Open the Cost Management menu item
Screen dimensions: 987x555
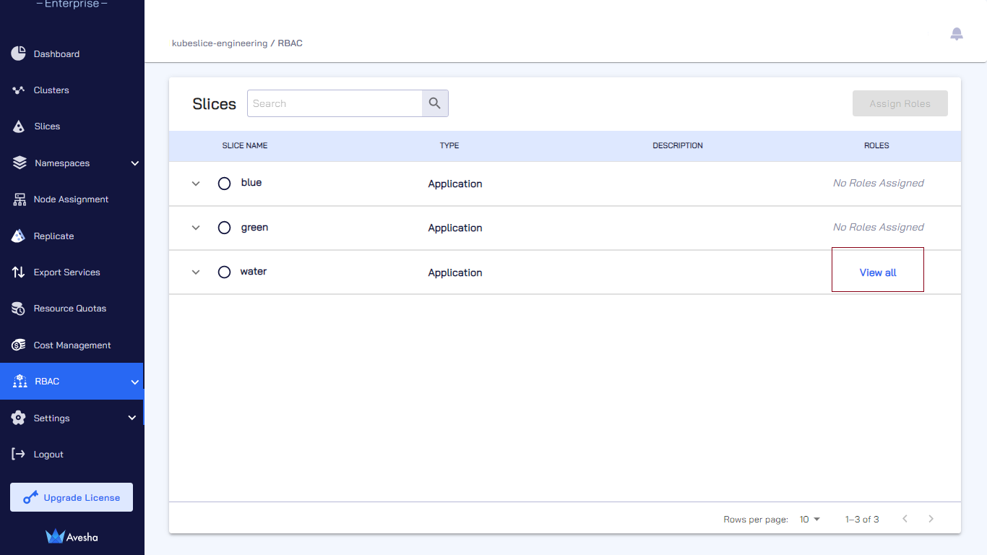[72, 345]
